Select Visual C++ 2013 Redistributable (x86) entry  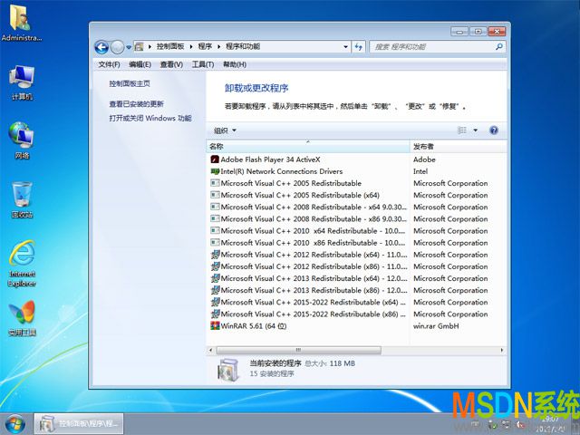tap(314, 290)
